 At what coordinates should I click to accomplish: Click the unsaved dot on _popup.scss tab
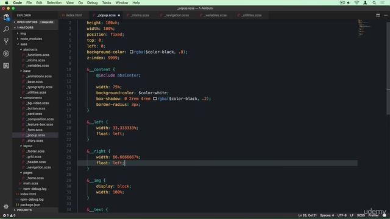(x=119, y=15)
